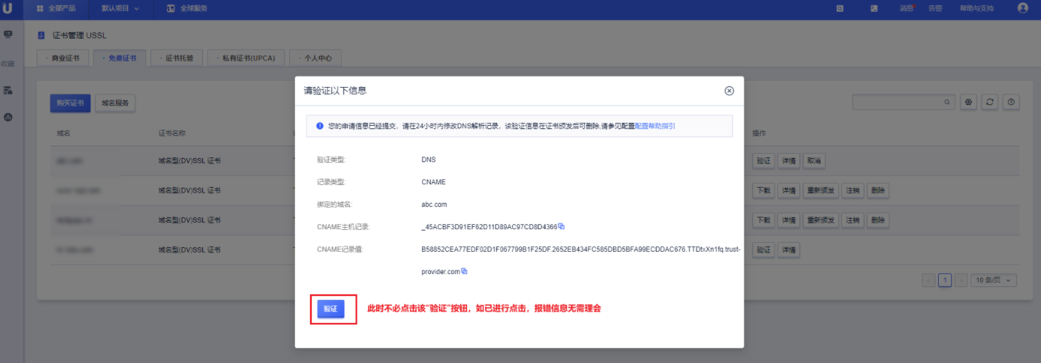Image resolution: width=1041 pixels, height=363 pixels.
Task: Click 删除 in second table row
Action: click(x=878, y=190)
